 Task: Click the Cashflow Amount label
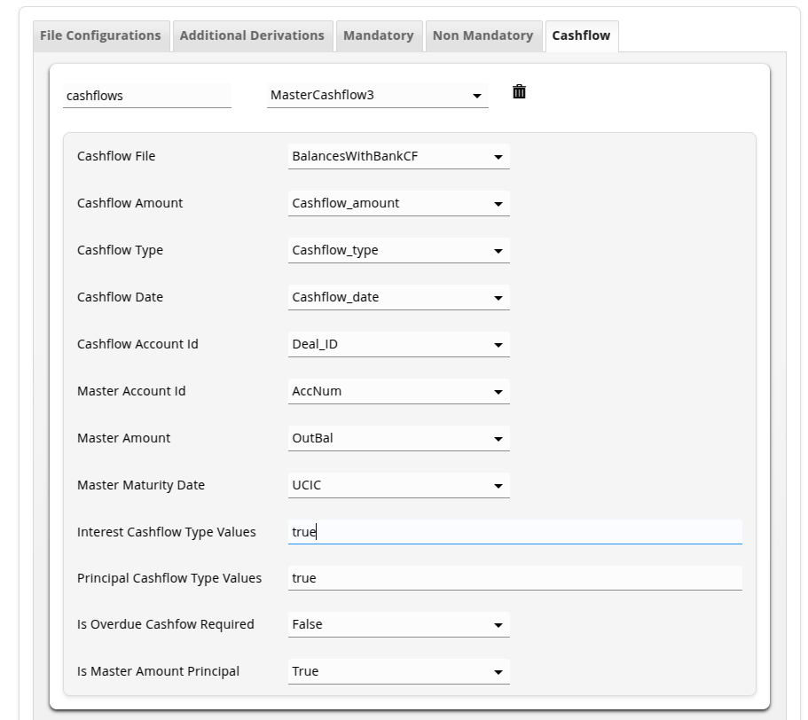point(129,203)
